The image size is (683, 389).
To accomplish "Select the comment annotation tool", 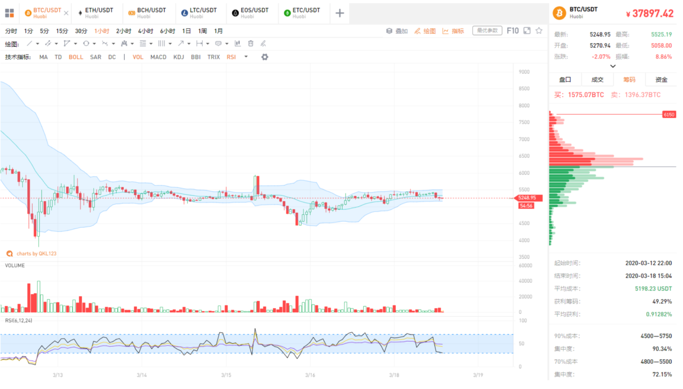I will pyautogui.click(x=218, y=44).
